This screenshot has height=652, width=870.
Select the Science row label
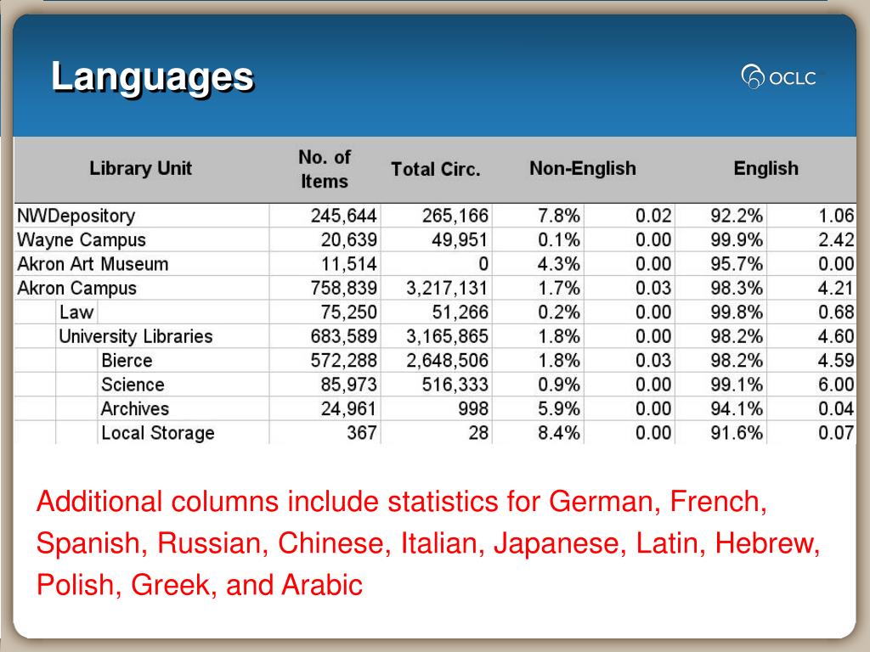pos(133,385)
